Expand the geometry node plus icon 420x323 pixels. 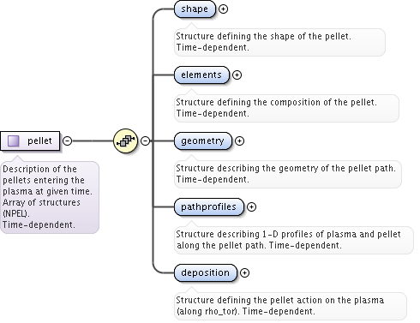239,141
